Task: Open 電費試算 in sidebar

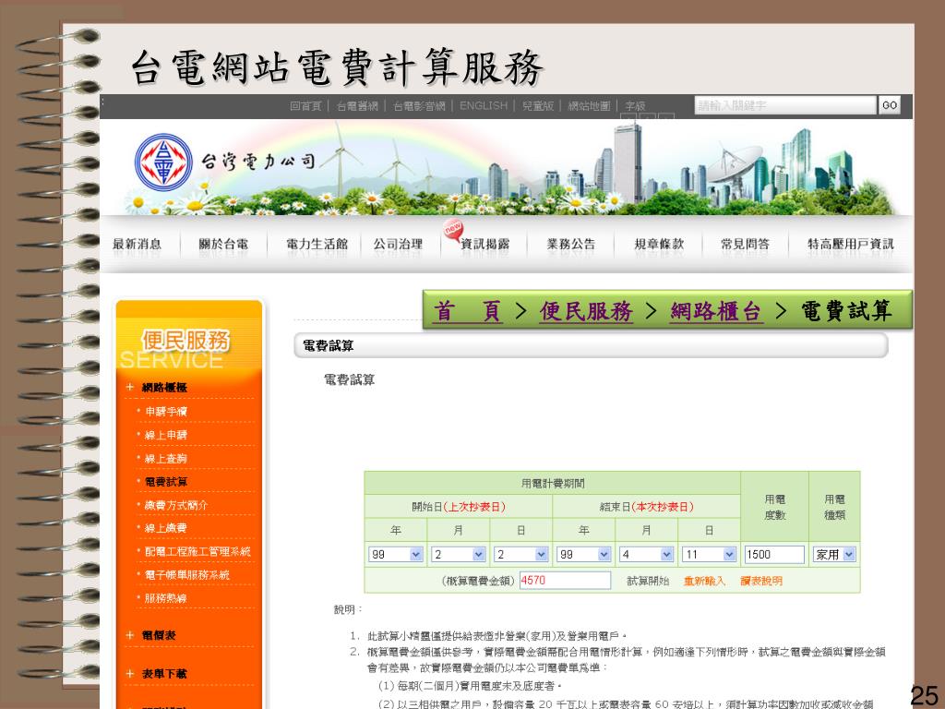Action: (166, 482)
